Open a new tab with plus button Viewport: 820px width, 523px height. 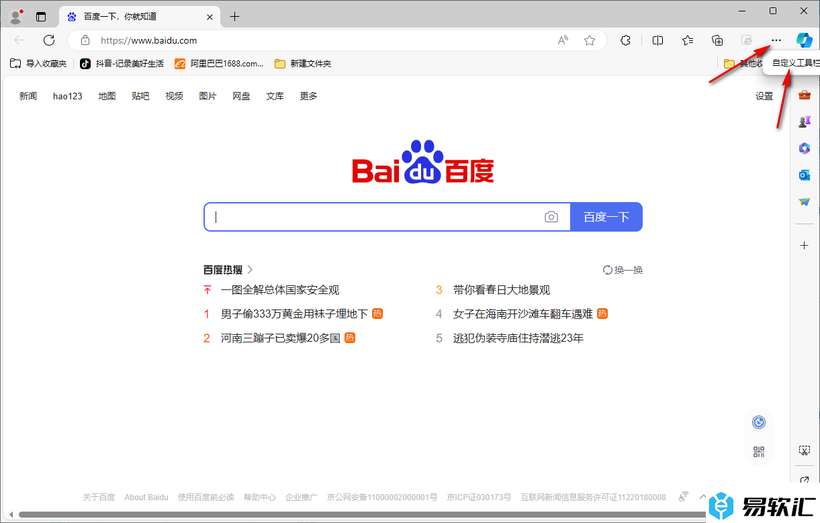234,17
